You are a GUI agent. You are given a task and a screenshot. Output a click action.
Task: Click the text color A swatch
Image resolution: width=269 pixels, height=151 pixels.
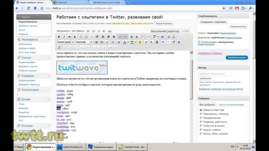tap(124, 42)
